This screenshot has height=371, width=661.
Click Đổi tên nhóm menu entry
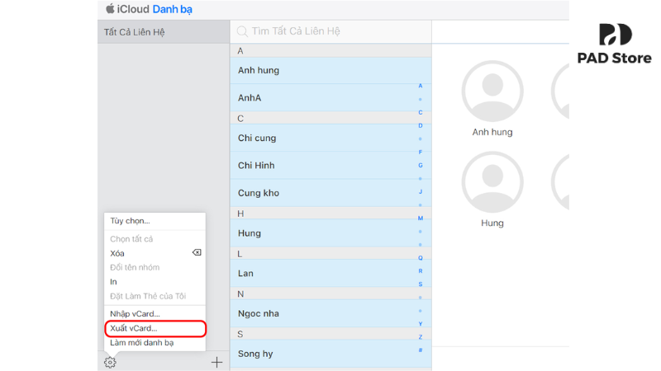click(135, 267)
